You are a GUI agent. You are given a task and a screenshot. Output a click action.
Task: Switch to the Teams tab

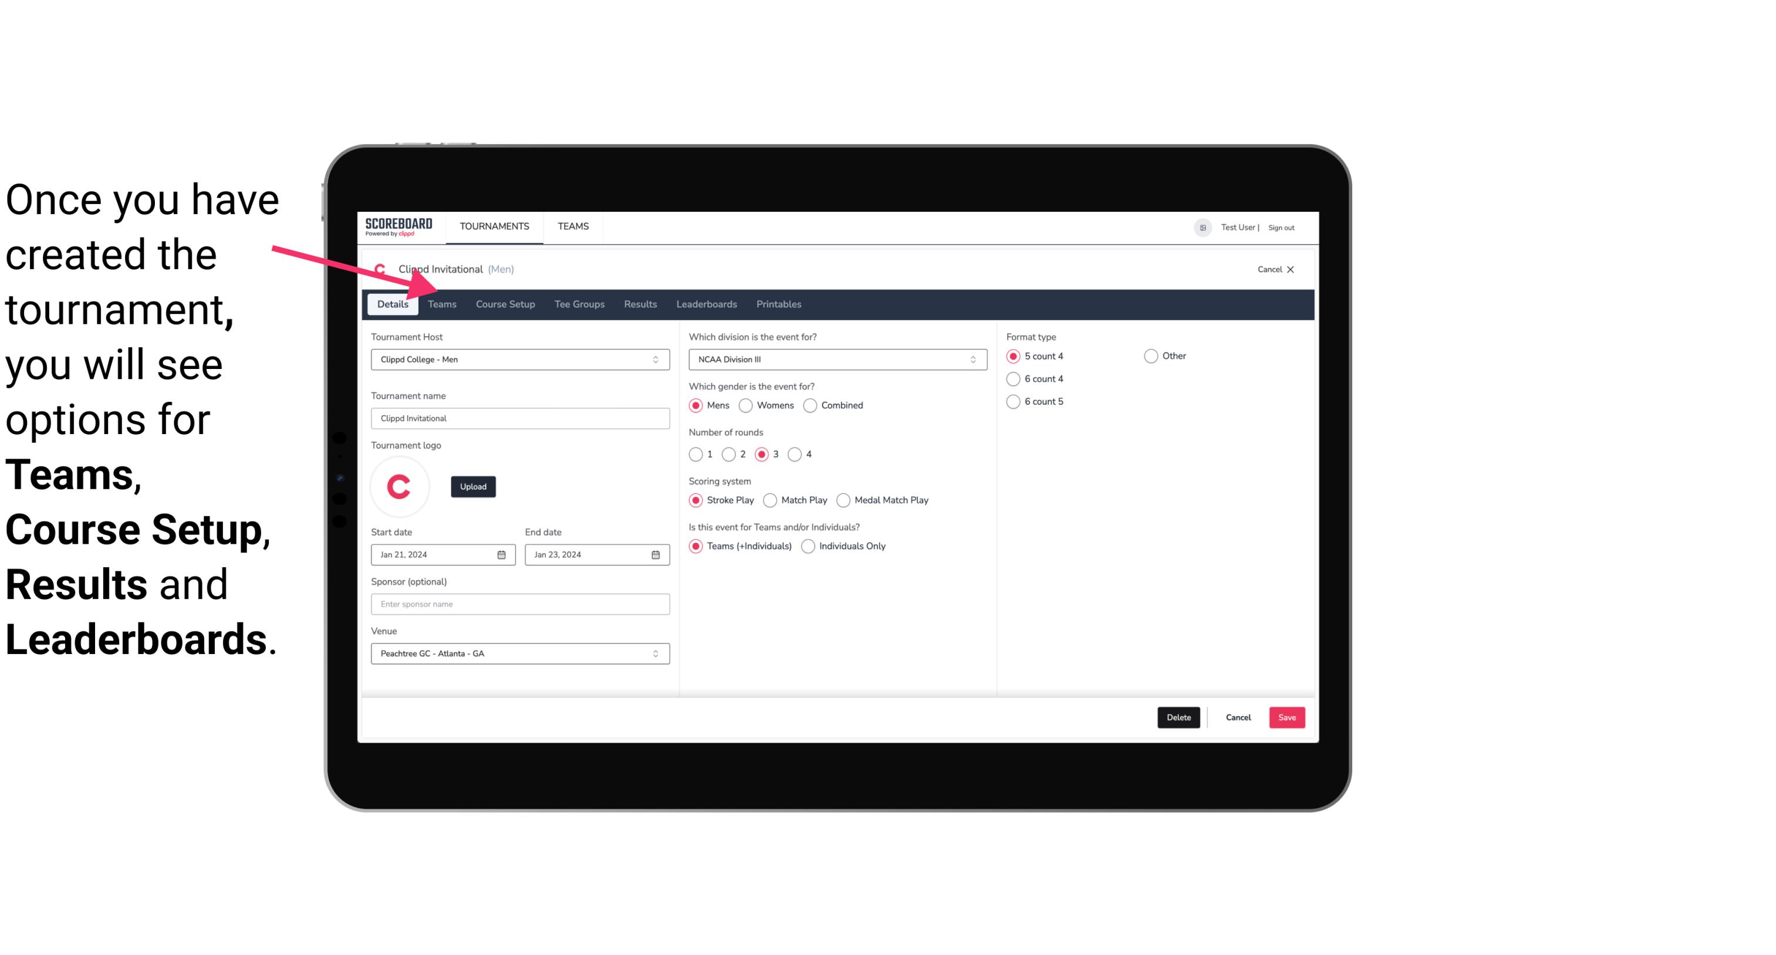(441, 303)
